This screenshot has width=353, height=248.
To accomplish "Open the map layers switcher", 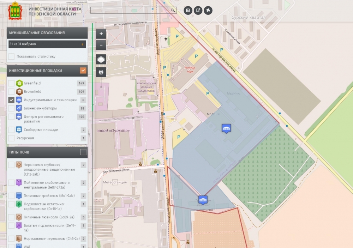I will coord(101,59).
